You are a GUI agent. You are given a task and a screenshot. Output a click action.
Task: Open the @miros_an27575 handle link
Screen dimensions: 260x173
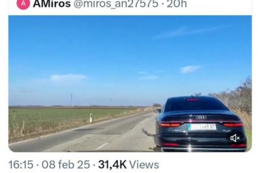[x=116, y=4]
